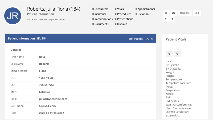Click the General section heading
This screenshot has width=213, height=120.
tap(16, 50)
